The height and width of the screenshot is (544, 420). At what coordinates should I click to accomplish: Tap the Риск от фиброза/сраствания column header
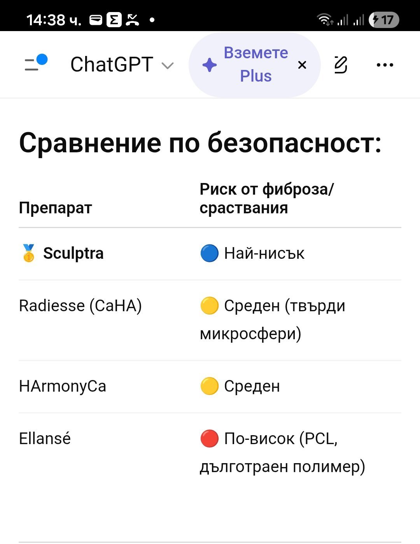coord(267,199)
